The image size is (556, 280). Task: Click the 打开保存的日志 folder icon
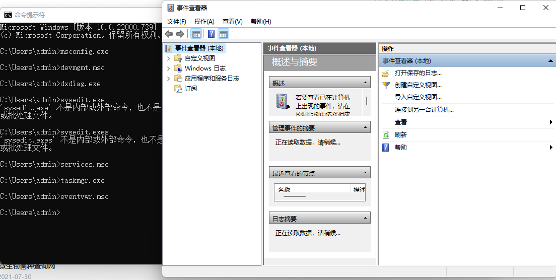tap(385, 74)
